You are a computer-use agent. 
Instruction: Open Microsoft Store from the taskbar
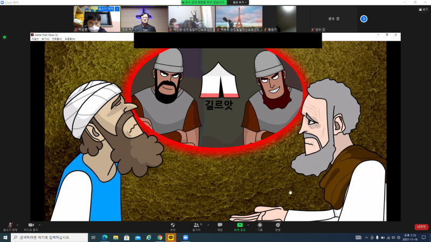[x=127, y=237]
